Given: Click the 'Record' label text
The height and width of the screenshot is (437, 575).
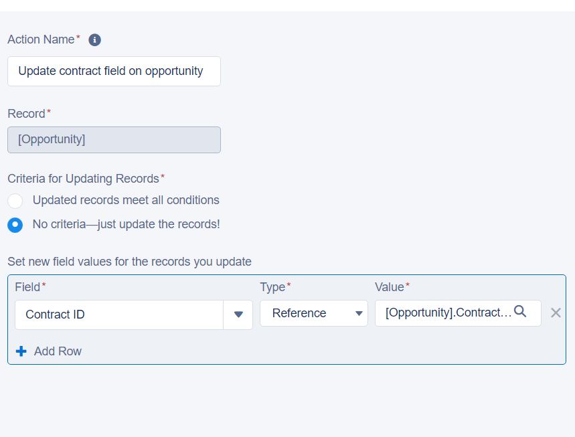Looking at the screenshot, I should pyautogui.click(x=26, y=114).
